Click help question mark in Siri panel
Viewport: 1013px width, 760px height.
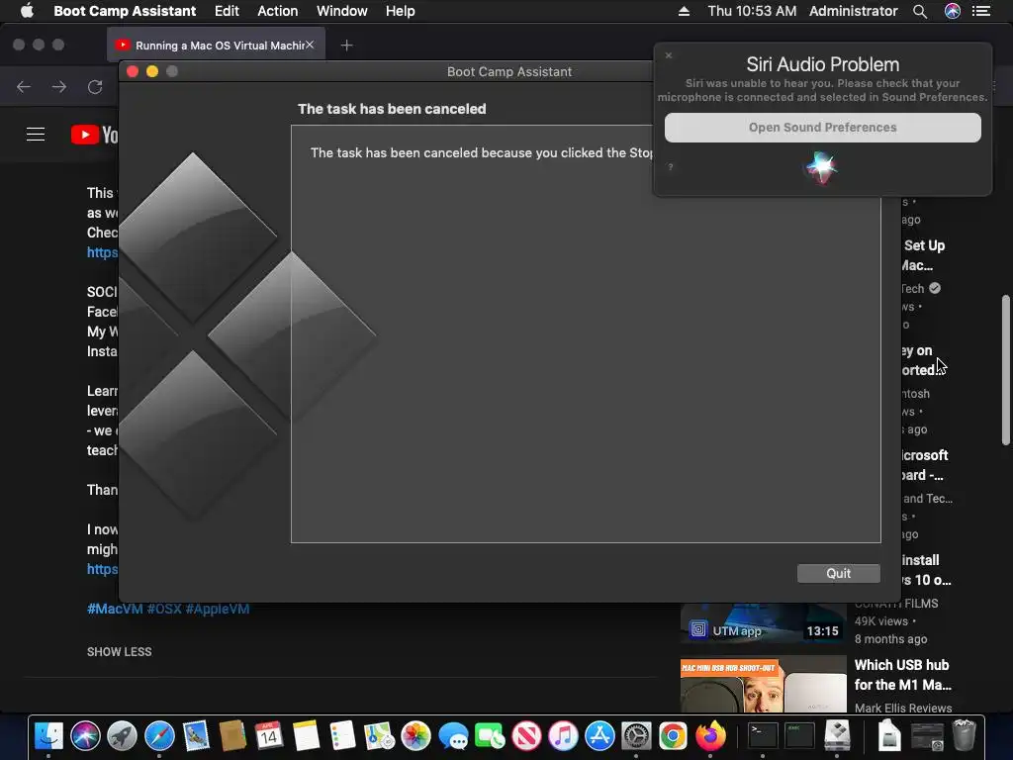[x=671, y=167]
